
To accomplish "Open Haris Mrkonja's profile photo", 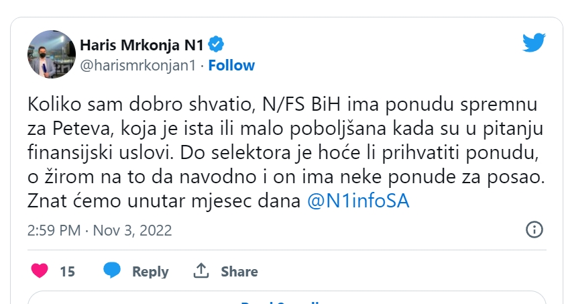I will [x=51, y=54].
